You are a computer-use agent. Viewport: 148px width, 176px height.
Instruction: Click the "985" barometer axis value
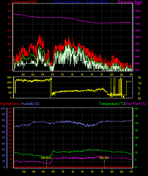pyautogui.click(x=137, y=57)
